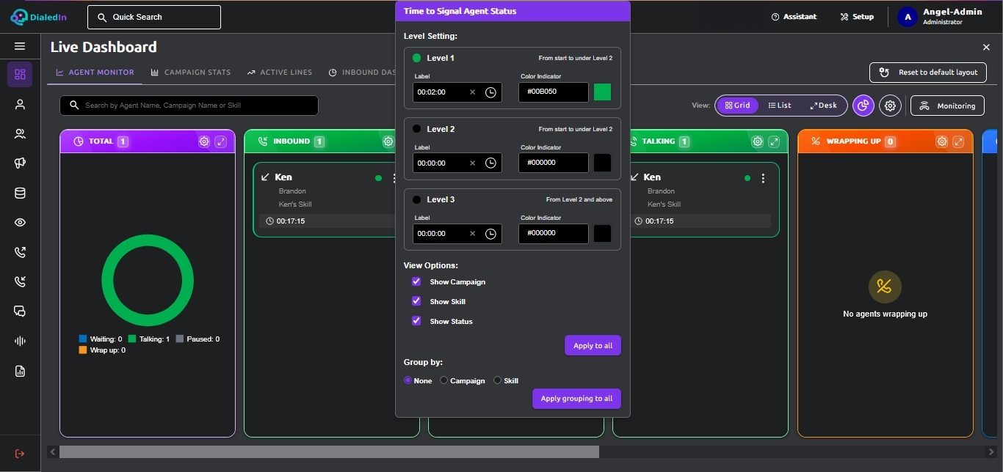Clear Level 3 time with X icon
The image size is (1003, 472).
[x=472, y=233]
